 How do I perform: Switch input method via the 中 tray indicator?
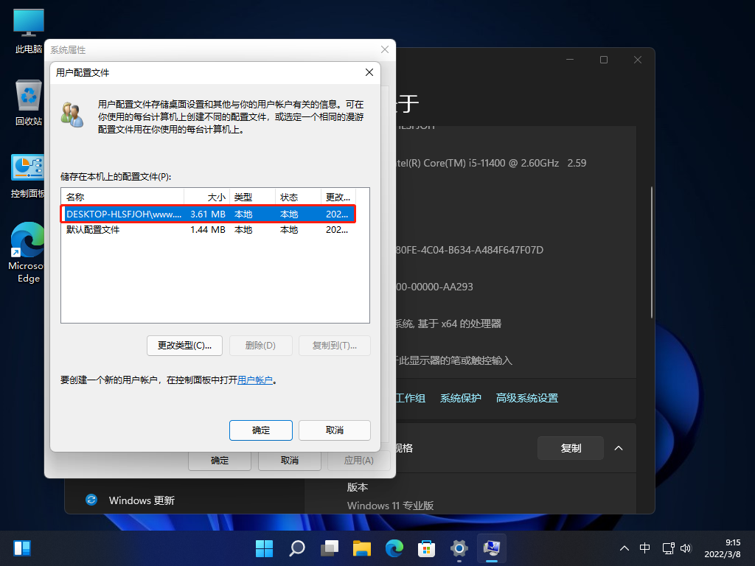(644, 548)
